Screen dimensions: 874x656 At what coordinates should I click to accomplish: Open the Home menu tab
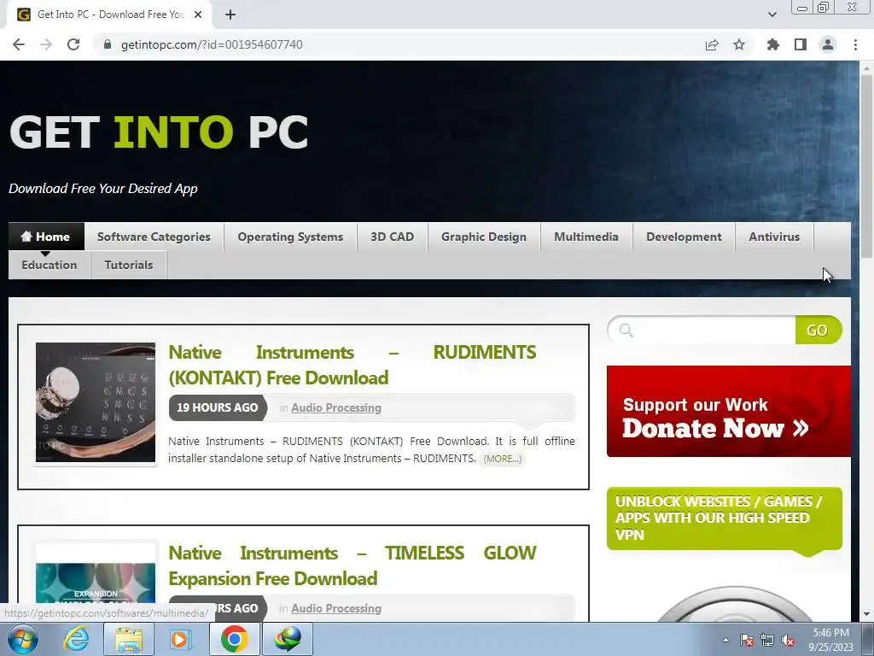46,237
